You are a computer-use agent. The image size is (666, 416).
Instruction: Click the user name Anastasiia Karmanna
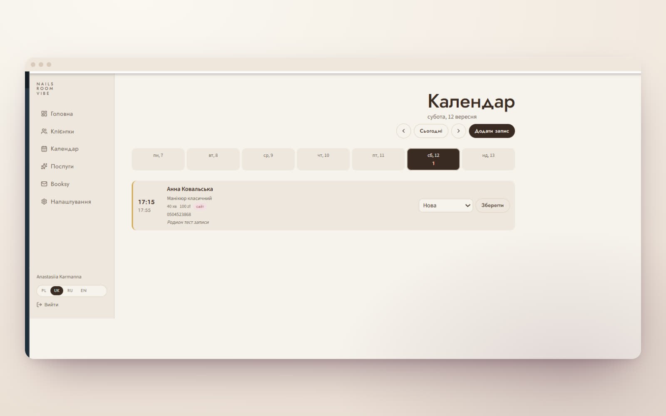[59, 277]
